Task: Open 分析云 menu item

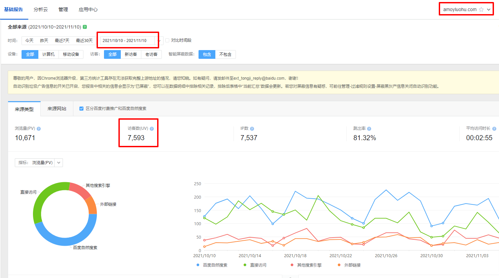Action: coord(41,9)
